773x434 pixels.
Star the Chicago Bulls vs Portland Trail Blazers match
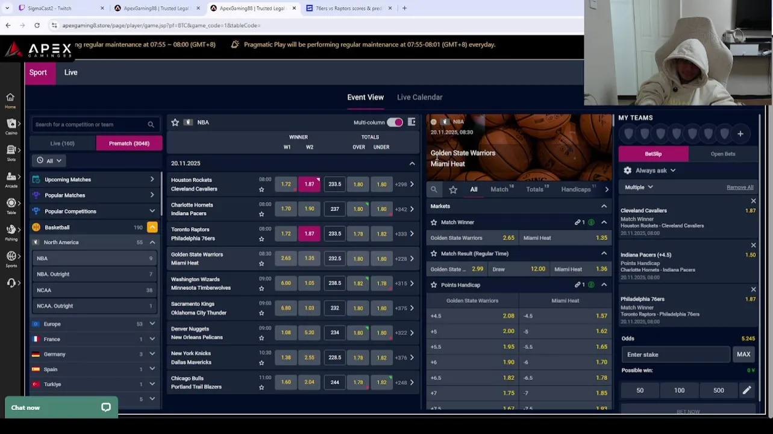point(261,387)
